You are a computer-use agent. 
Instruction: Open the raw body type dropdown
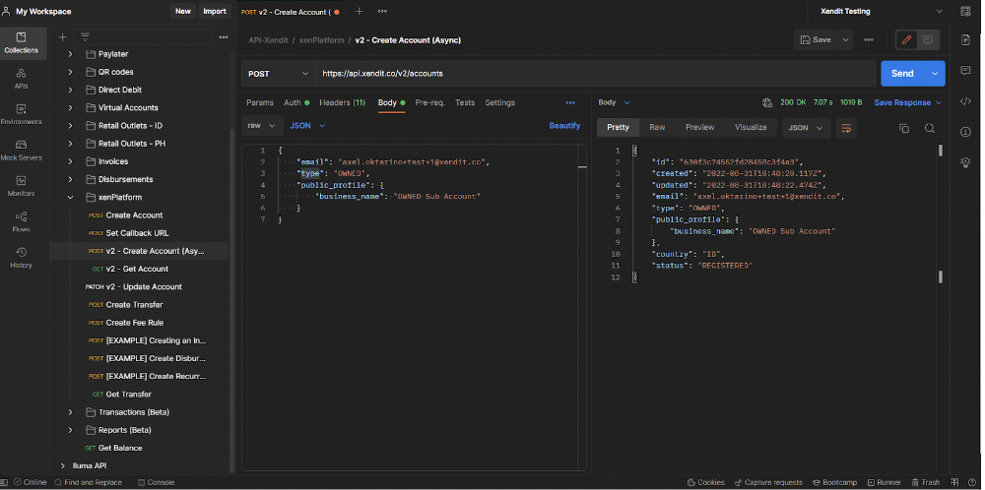(x=261, y=126)
